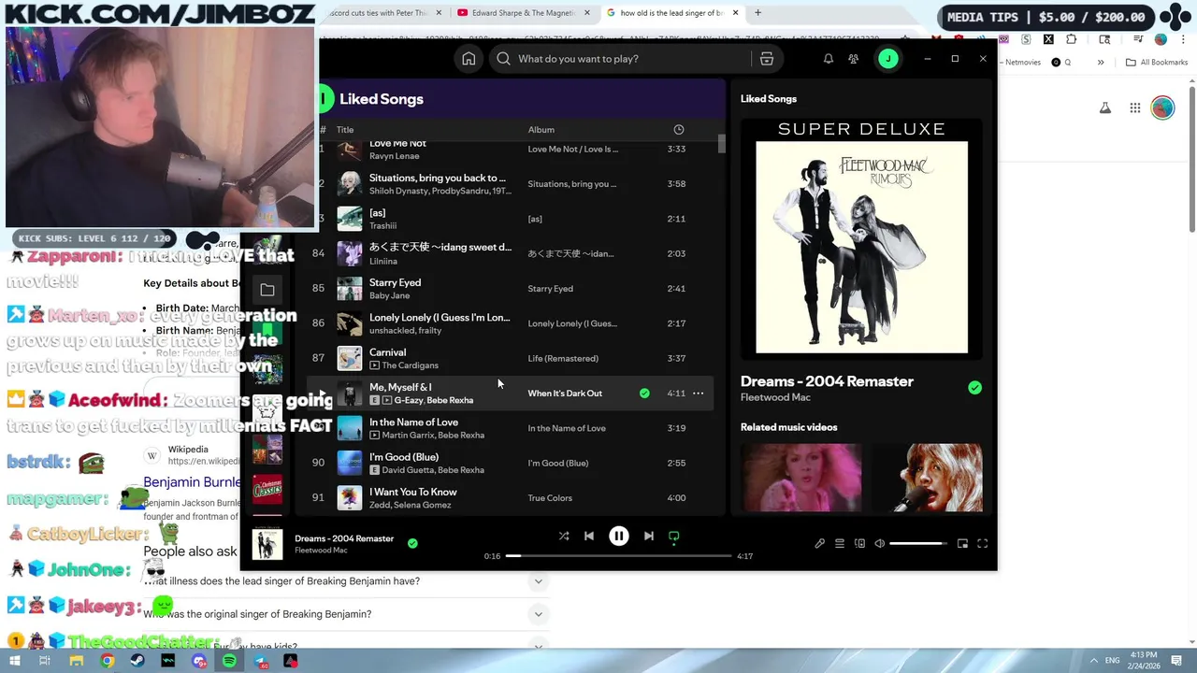
Task: Open Spotify profile avatar J
Action: (888, 59)
